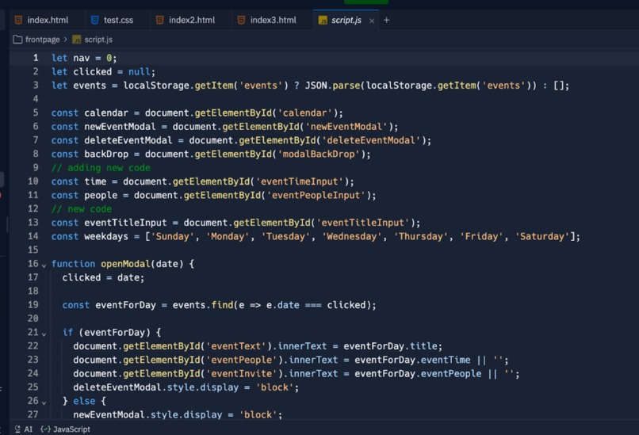Collapse the if block at line 21
Viewport: 639px width, 435px height.
point(44,334)
